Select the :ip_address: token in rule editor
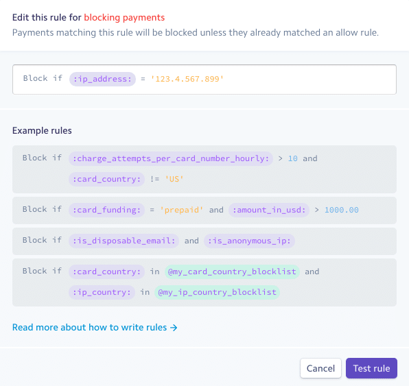 click(x=102, y=79)
